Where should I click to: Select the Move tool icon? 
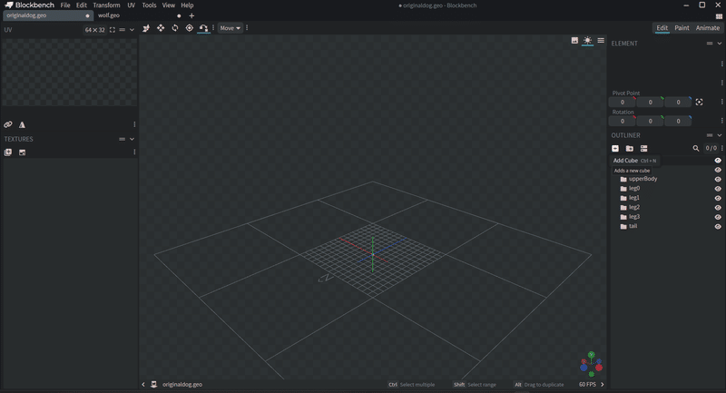(x=146, y=28)
